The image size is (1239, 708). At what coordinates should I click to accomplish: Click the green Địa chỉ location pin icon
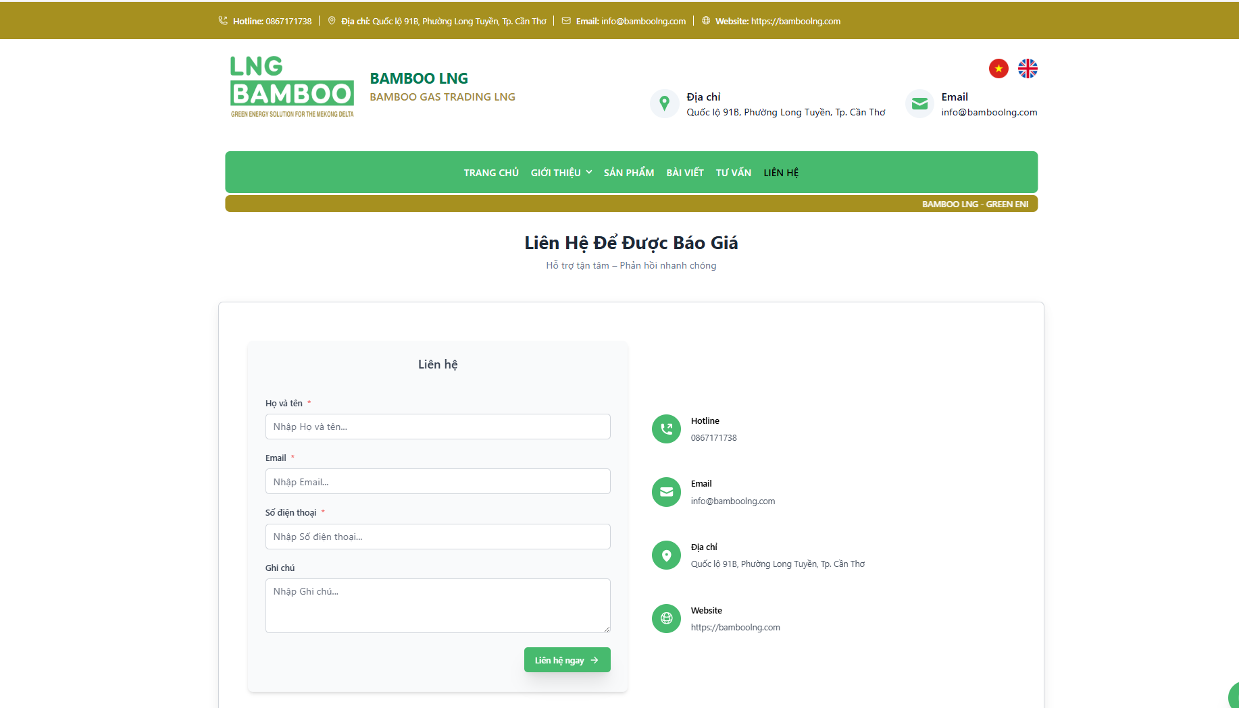coord(666,555)
